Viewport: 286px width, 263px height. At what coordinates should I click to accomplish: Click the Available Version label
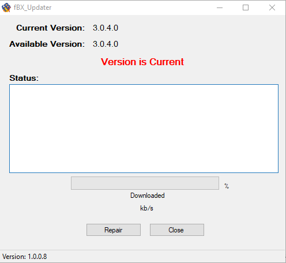47,44
